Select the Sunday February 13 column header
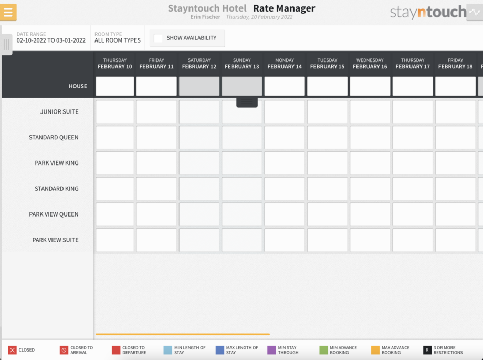The height and width of the screenshot is (360, 483). [x=242, y=64]
